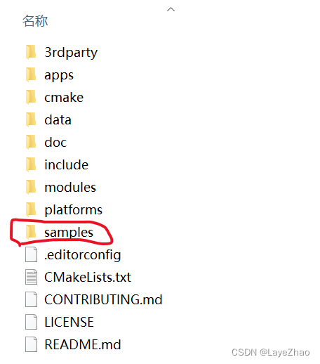320x364 pixels.
Task: Select the samples folder name
Action: tap(69, 233)
